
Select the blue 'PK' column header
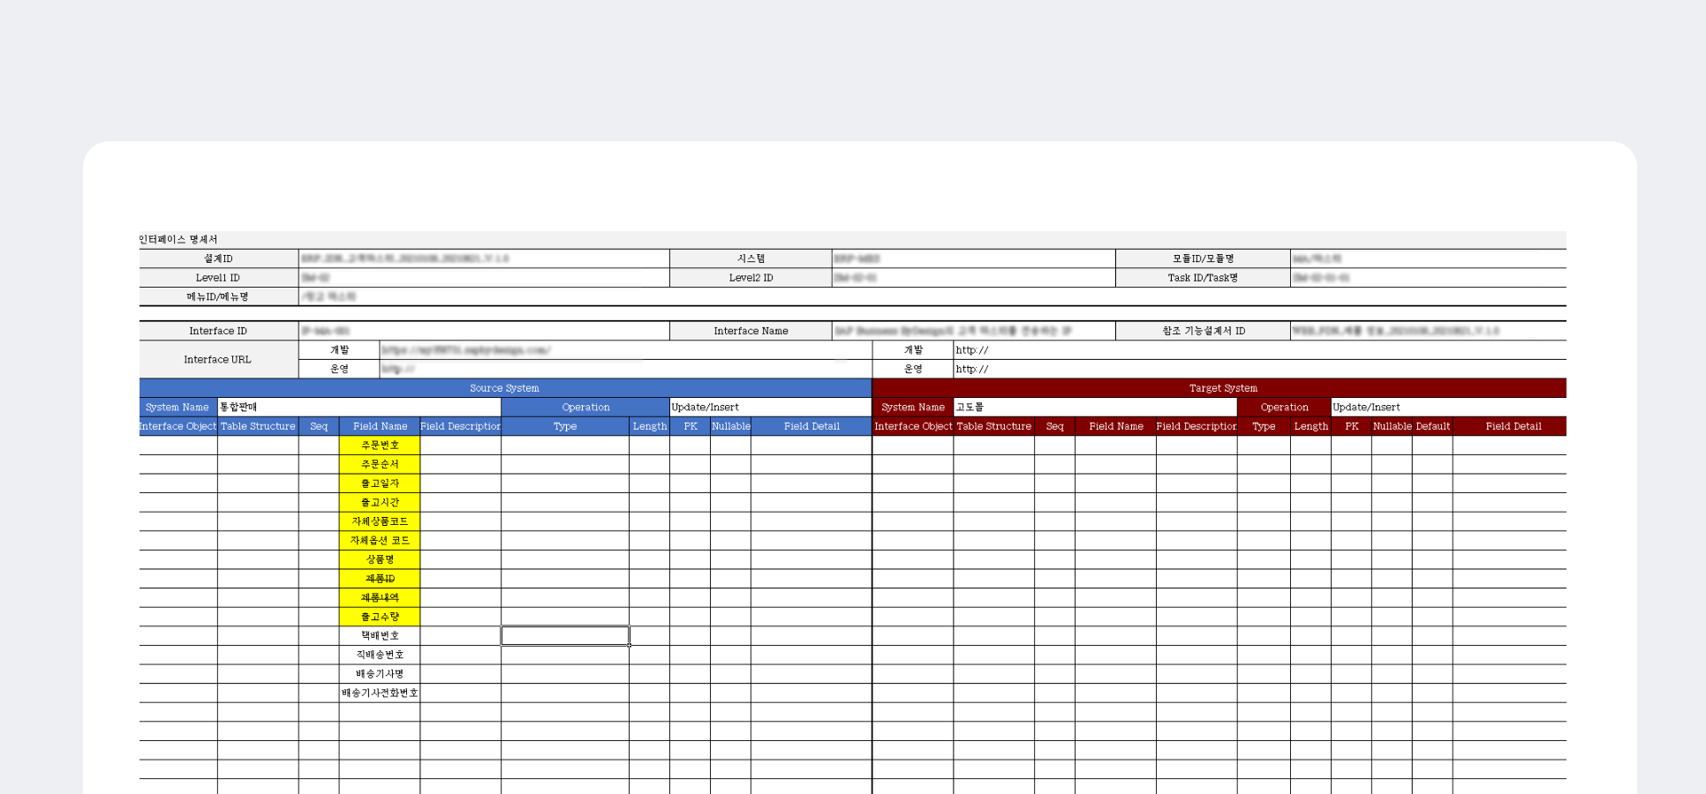coord(690,426)
